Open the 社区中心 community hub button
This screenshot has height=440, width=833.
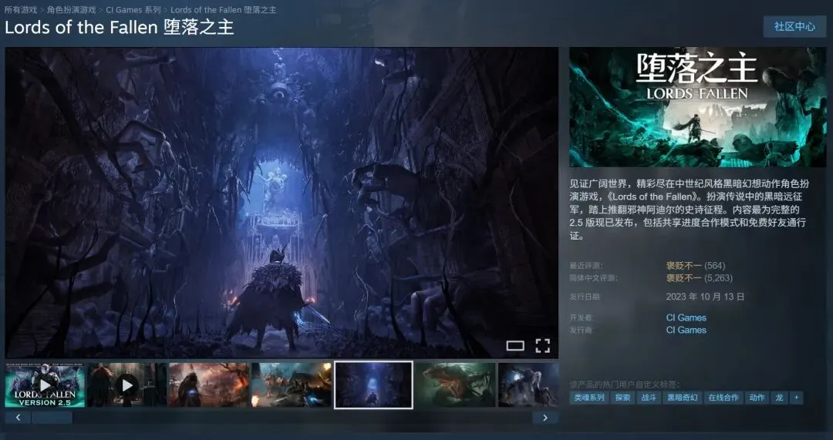pos(794,26)
